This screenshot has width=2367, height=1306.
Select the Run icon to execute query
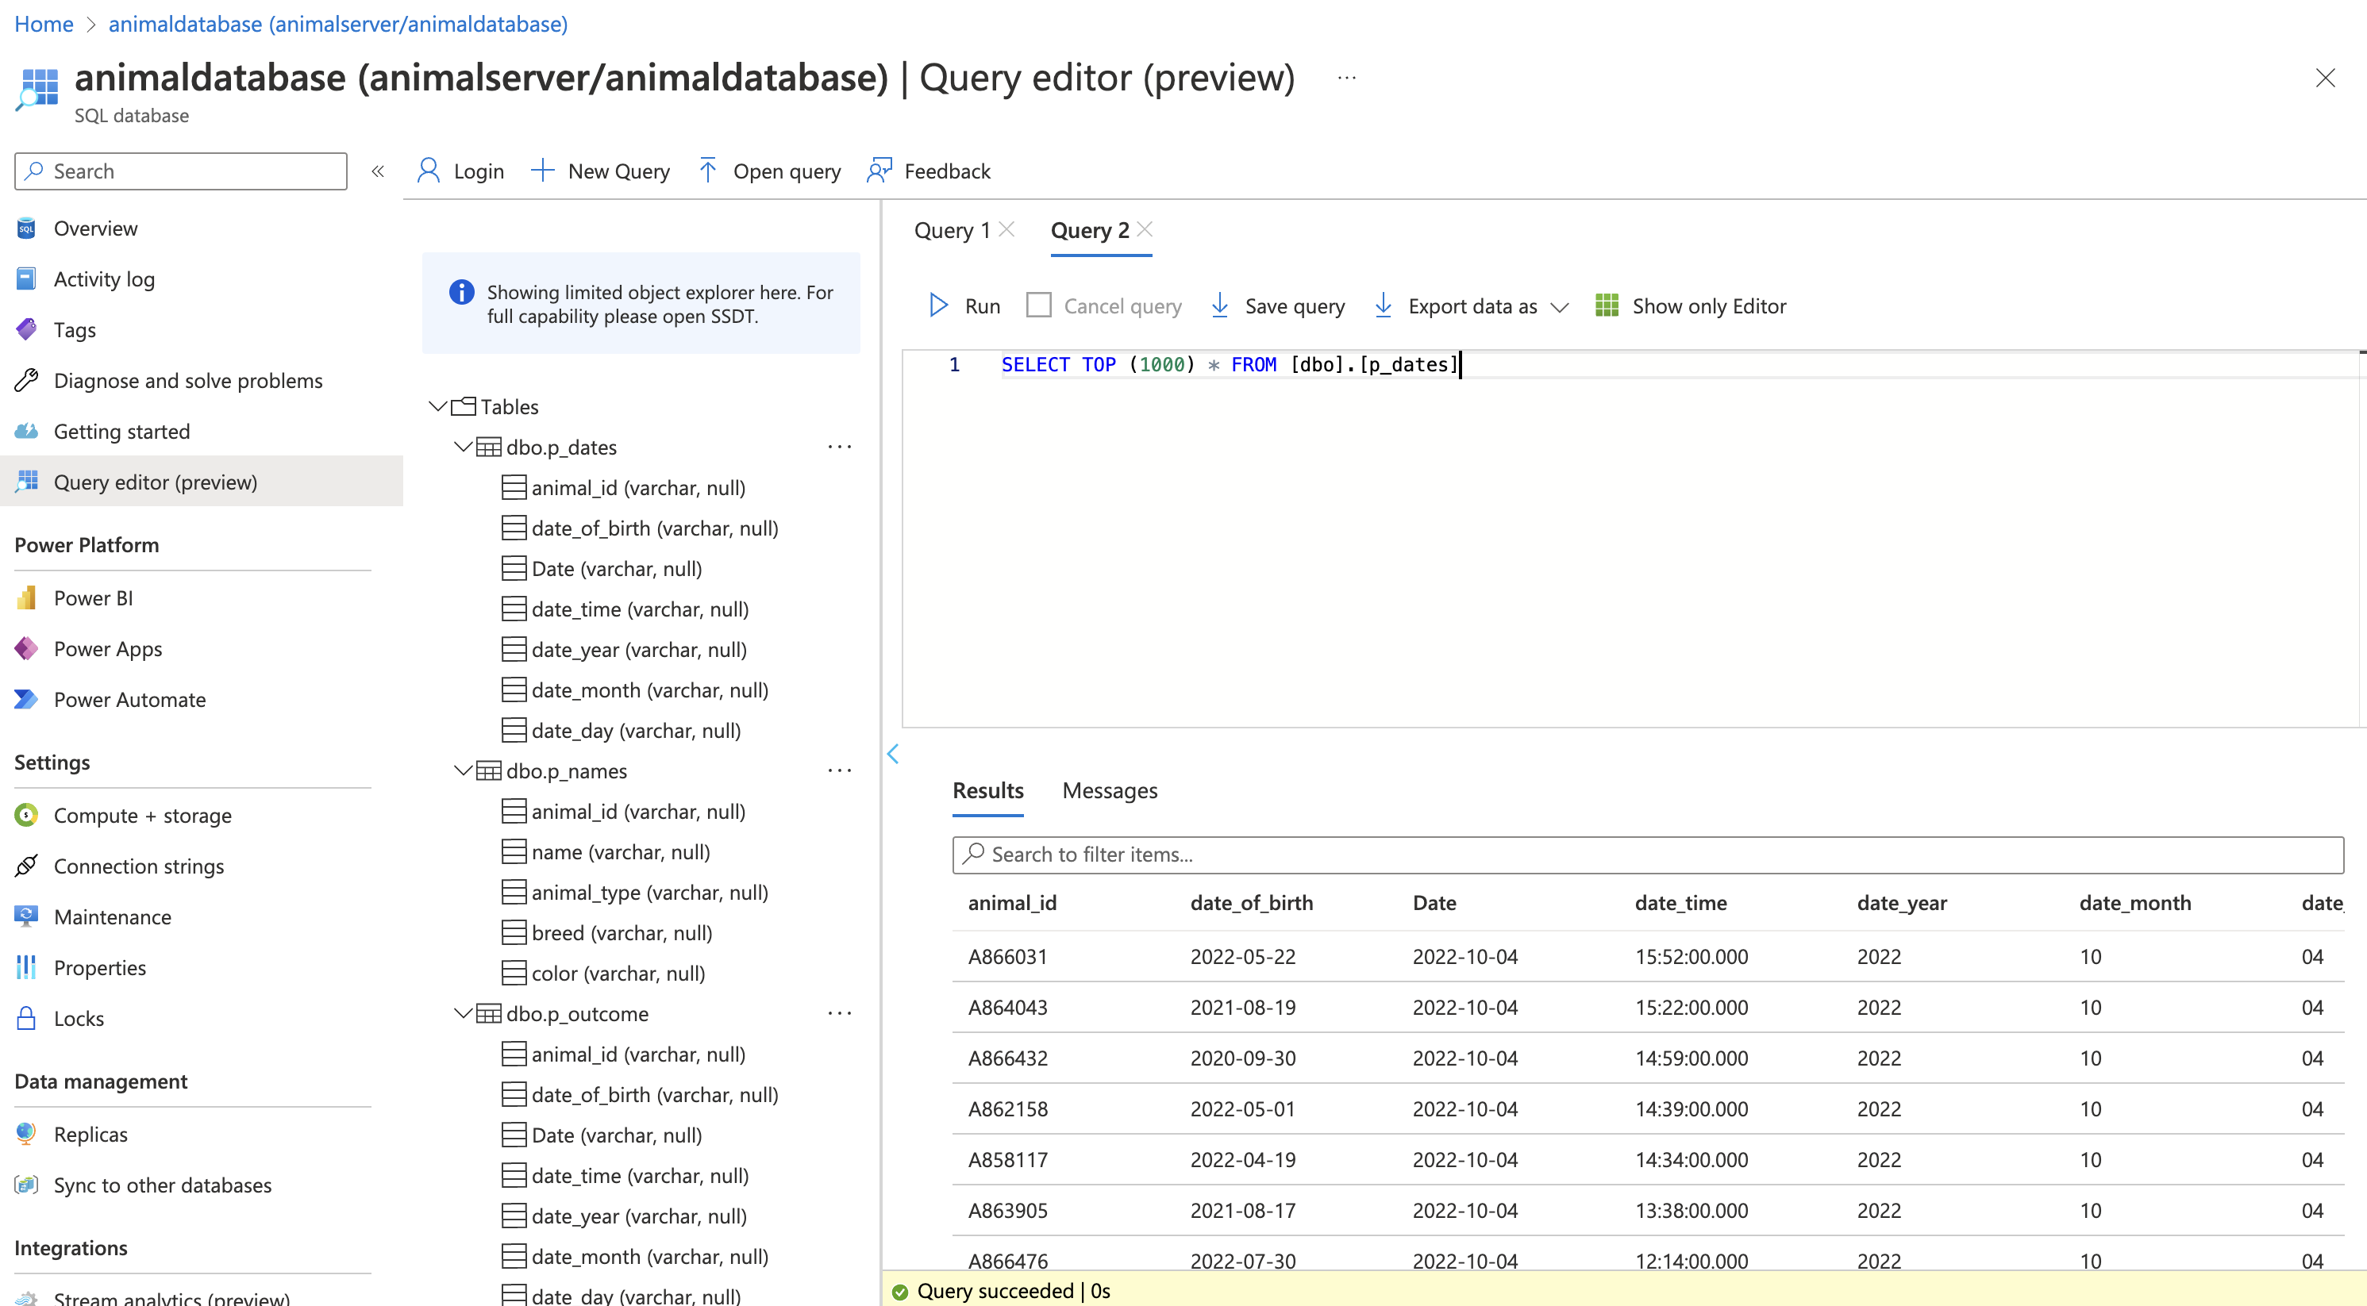(x=960, y=305)
